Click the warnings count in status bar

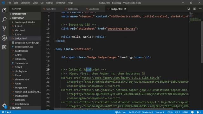pyautogui.click(x=9, y=112)
